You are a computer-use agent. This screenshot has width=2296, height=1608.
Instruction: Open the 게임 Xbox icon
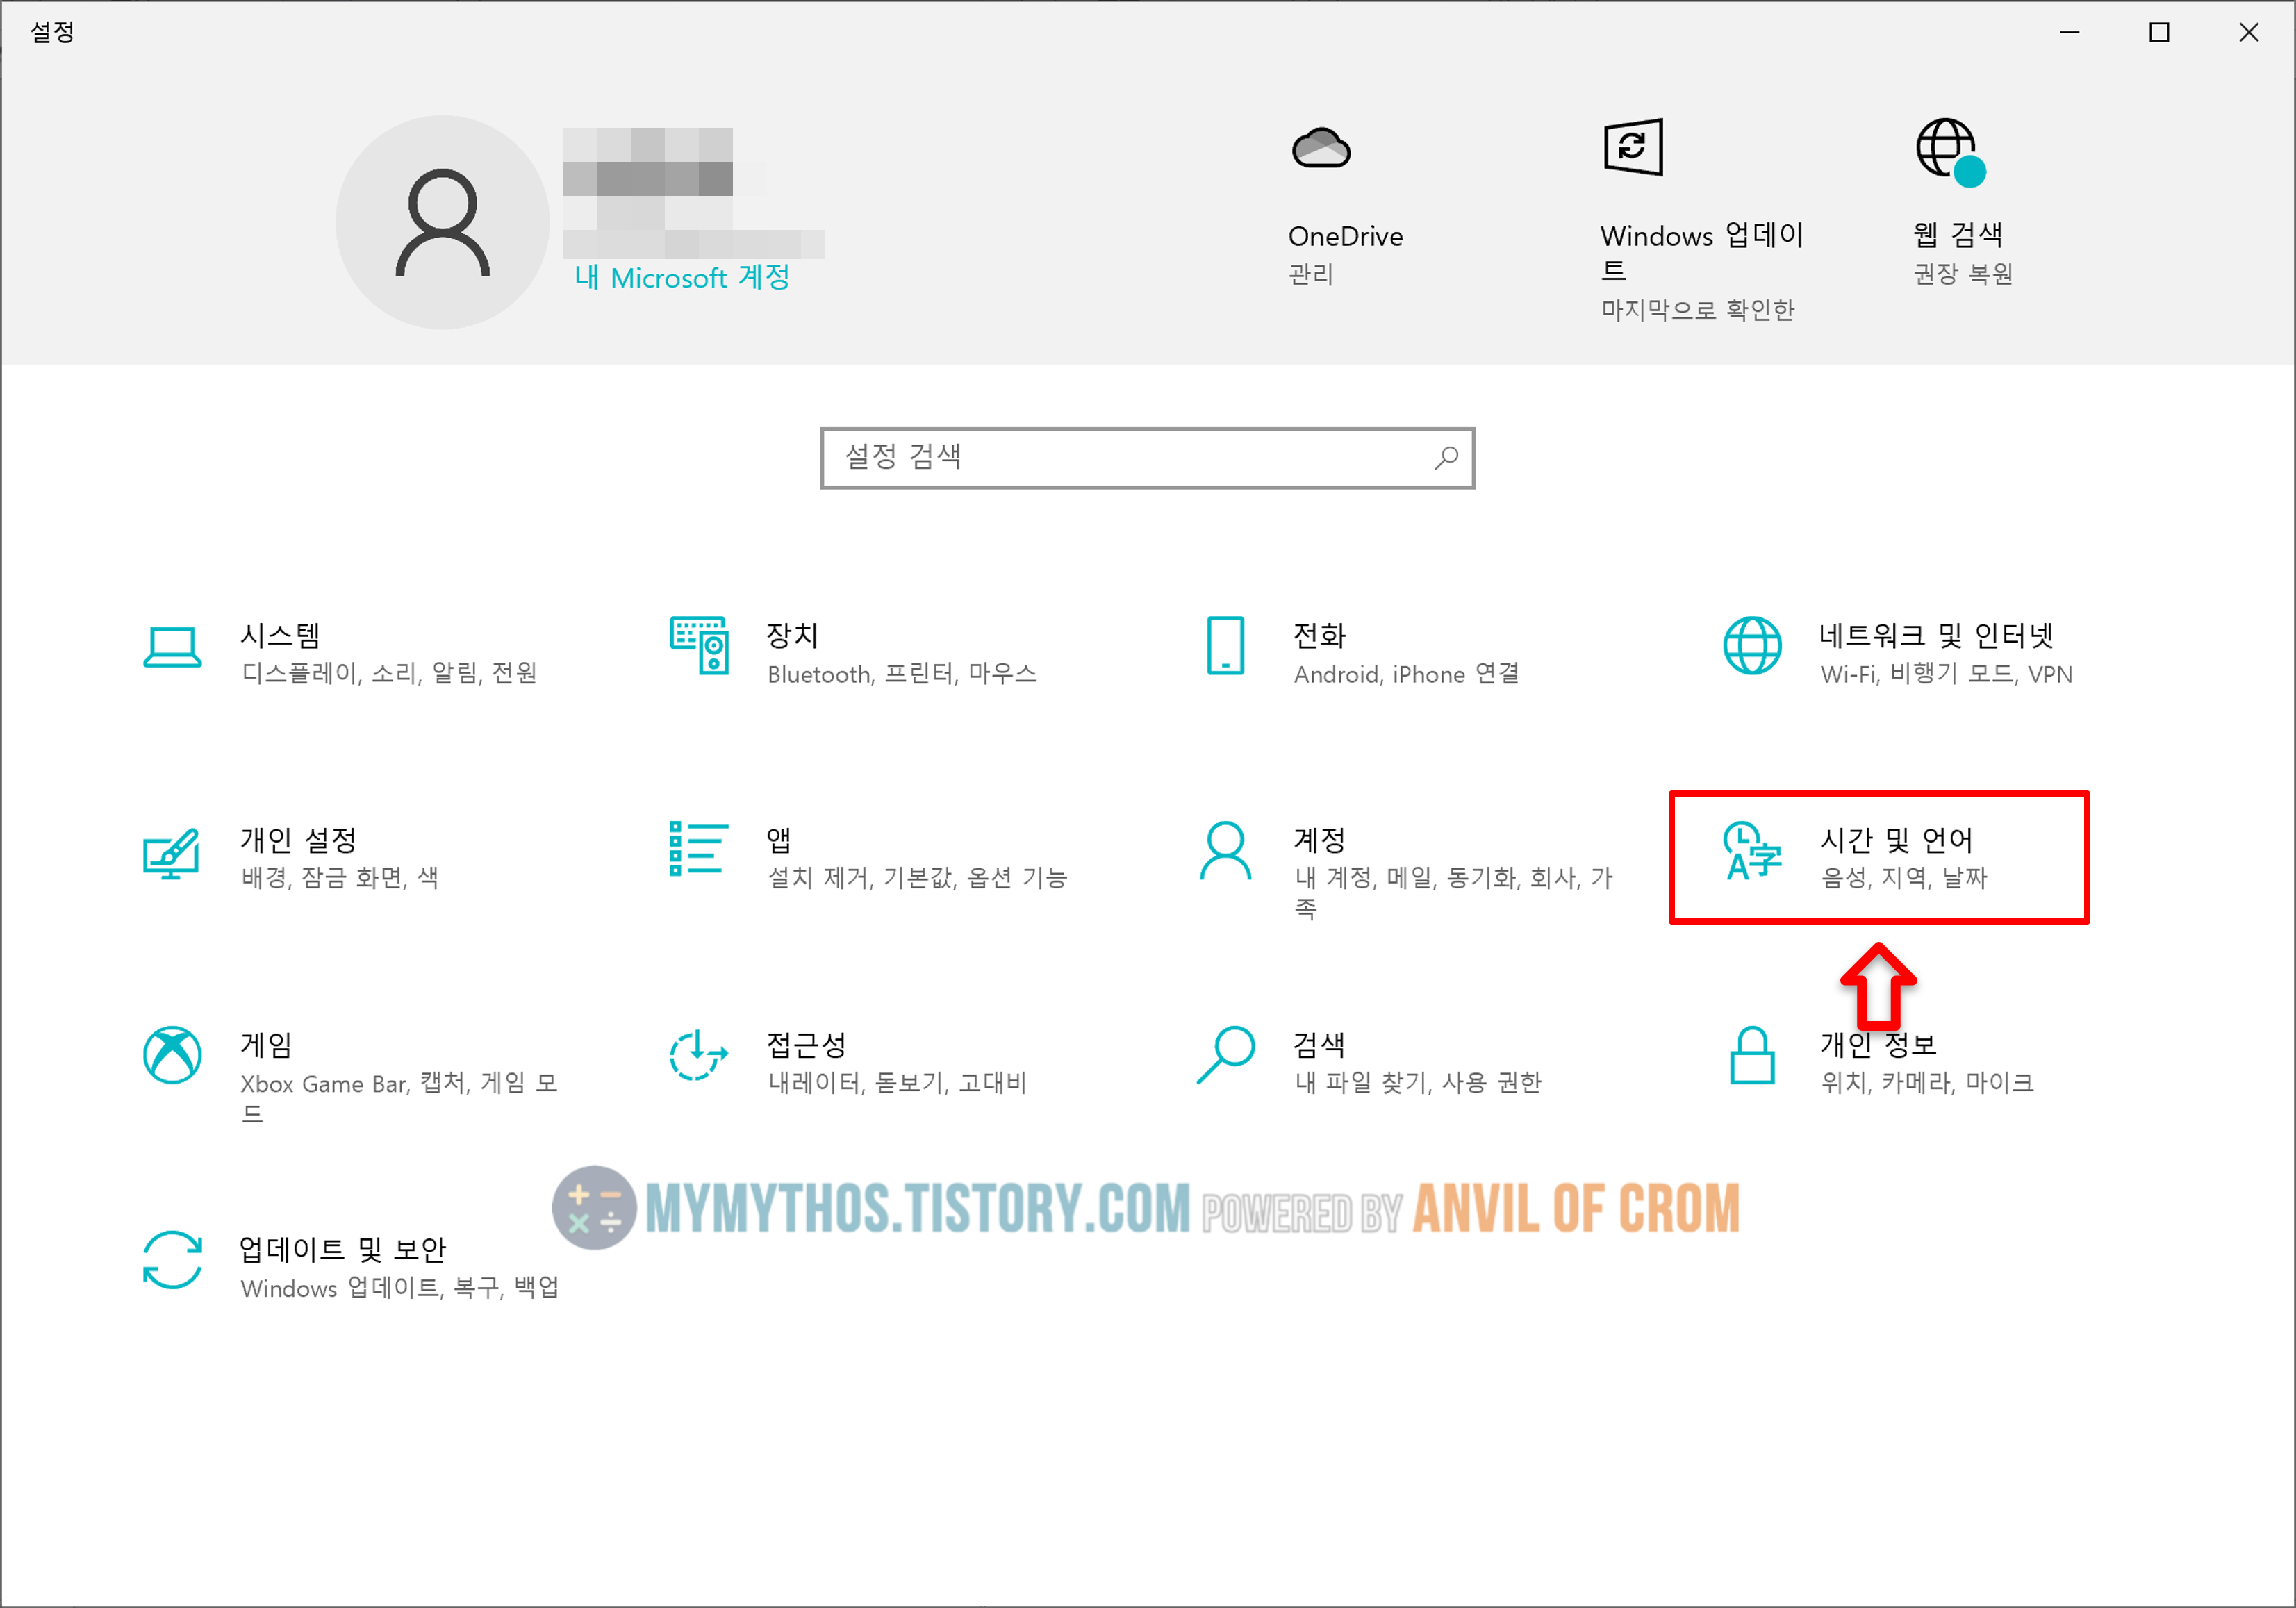[x=172, y=1055]
